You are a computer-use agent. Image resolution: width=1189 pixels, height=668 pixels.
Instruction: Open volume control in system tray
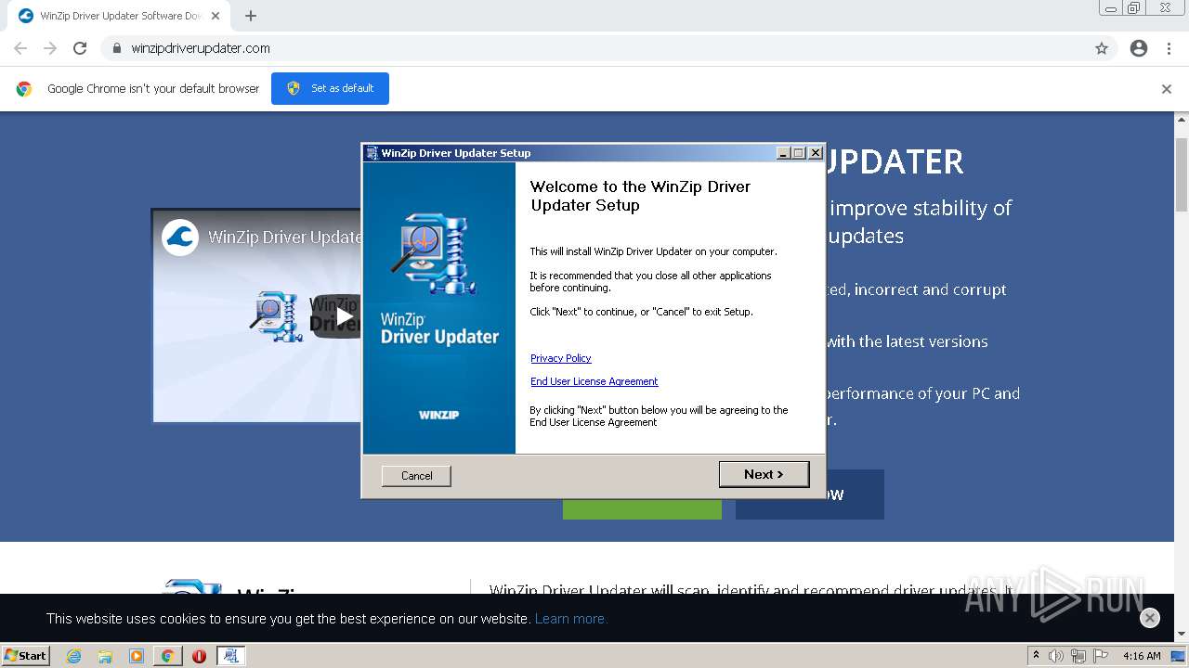click(x=1056, y=656)
